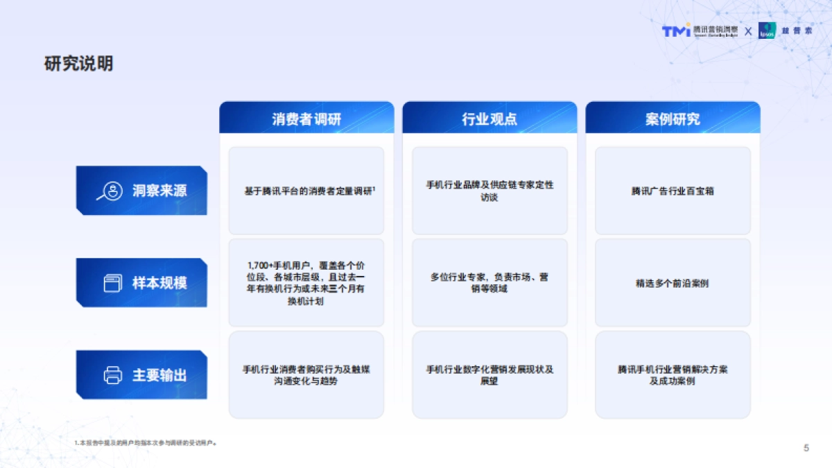Click the X separator between the two logos

748,31
